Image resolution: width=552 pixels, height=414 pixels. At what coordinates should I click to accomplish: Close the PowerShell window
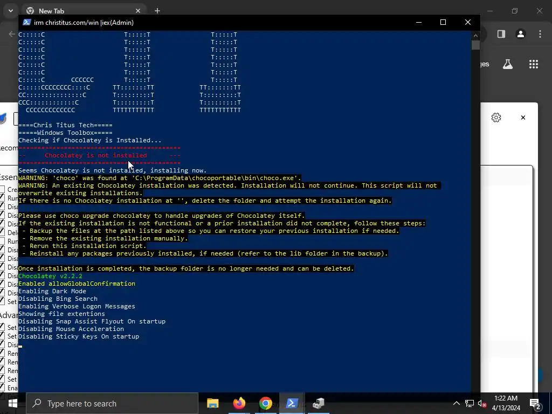point(468,22)
